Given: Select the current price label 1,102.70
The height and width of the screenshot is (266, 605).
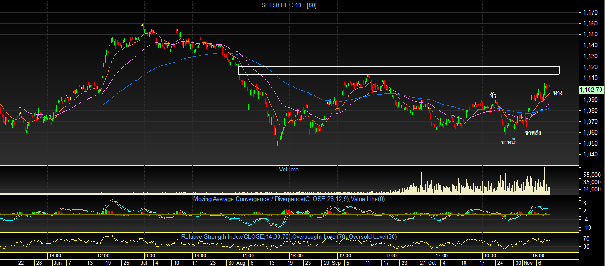Looking at the screenshot, I should (x=591, y=90).
